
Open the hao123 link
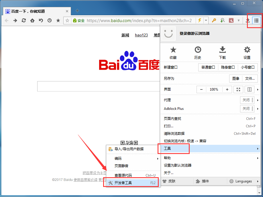[142, 35]
